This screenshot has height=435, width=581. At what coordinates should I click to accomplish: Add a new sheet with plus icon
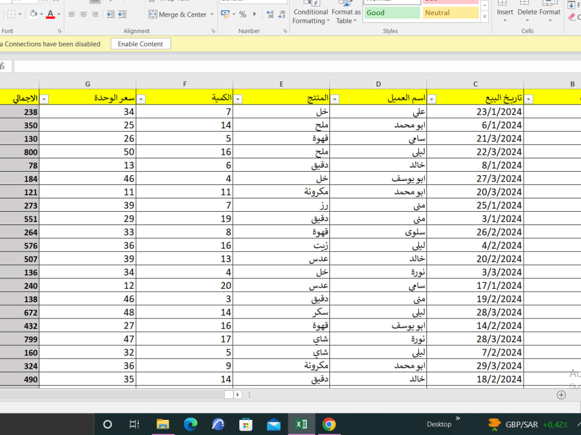click(561, 394)
